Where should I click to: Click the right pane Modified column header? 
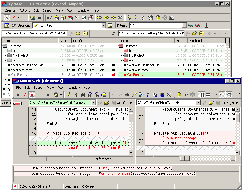[x=207, y=41]
